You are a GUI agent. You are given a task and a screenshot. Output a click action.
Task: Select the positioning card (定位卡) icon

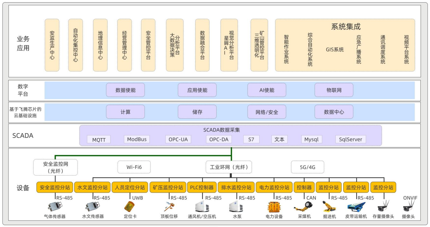point(130,207)
